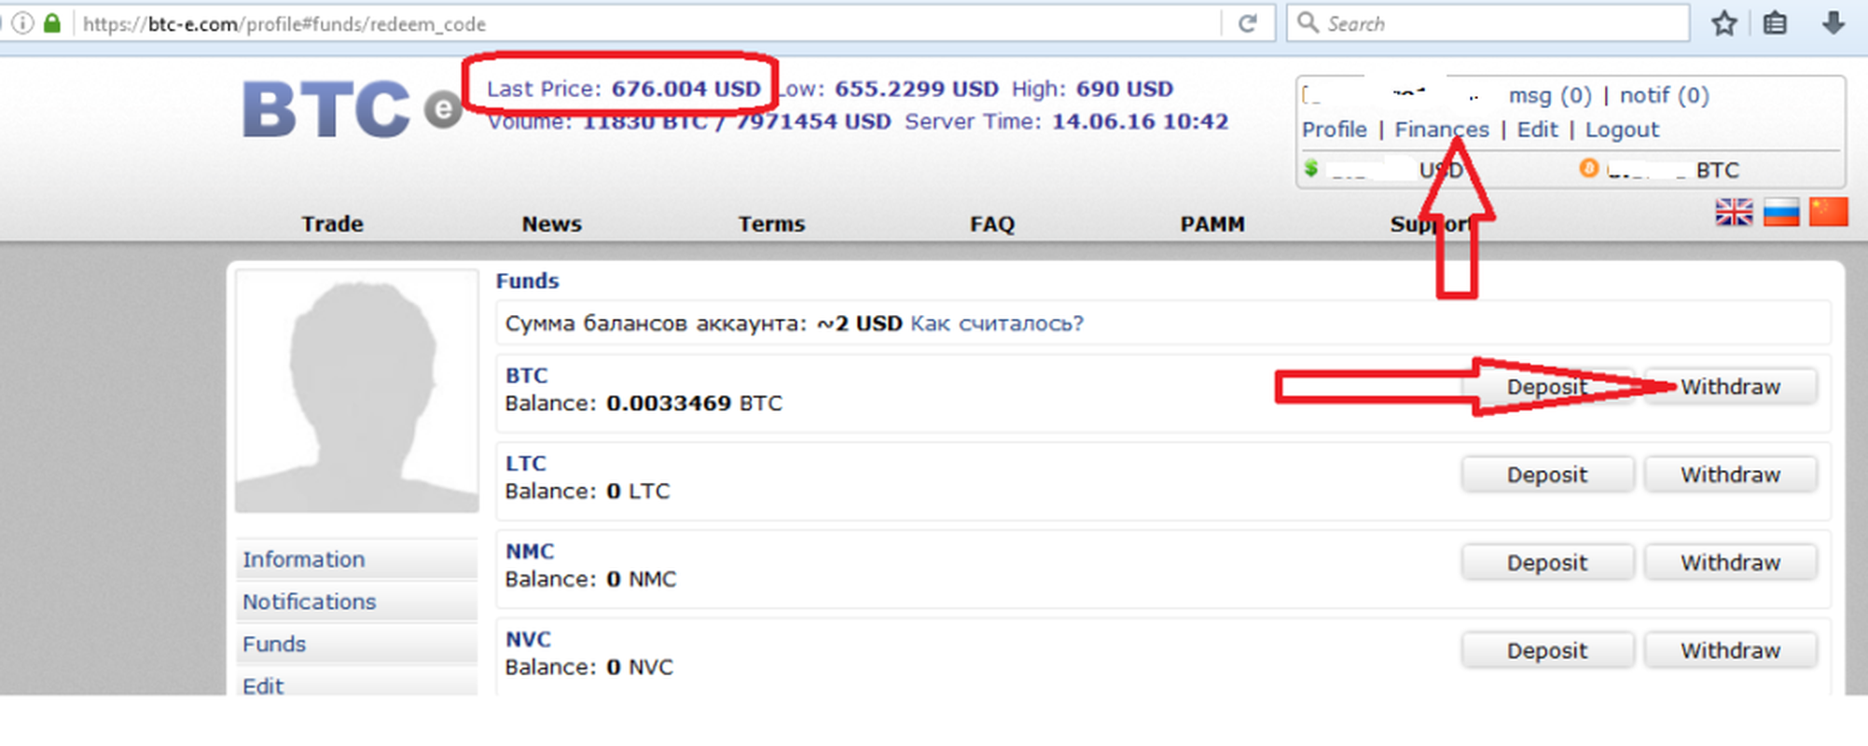Image resolution: width=1868 pixels, height=746 pixels.
Task: Click the Withdraw button for NVC
Action: [1731, 650]
